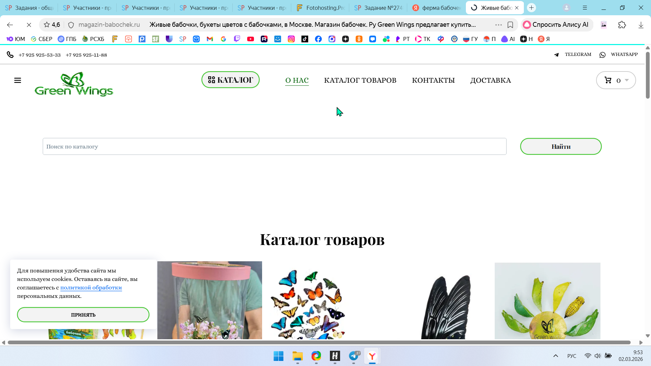Click the Green Wings logo
This screenshot has width=651, height=366.
74,84
